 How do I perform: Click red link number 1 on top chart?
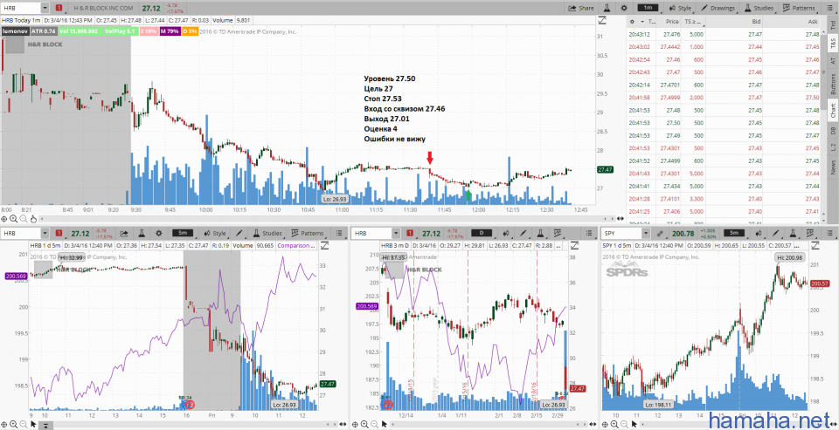click(59, 8)
